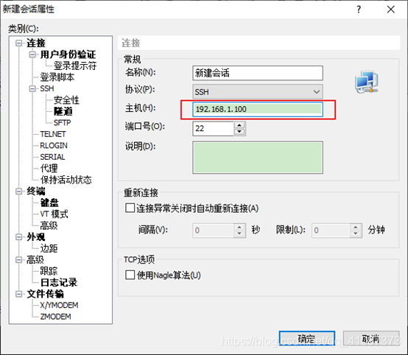
Task: Select X/YMODEM tree item
Action: coord(59,306)
